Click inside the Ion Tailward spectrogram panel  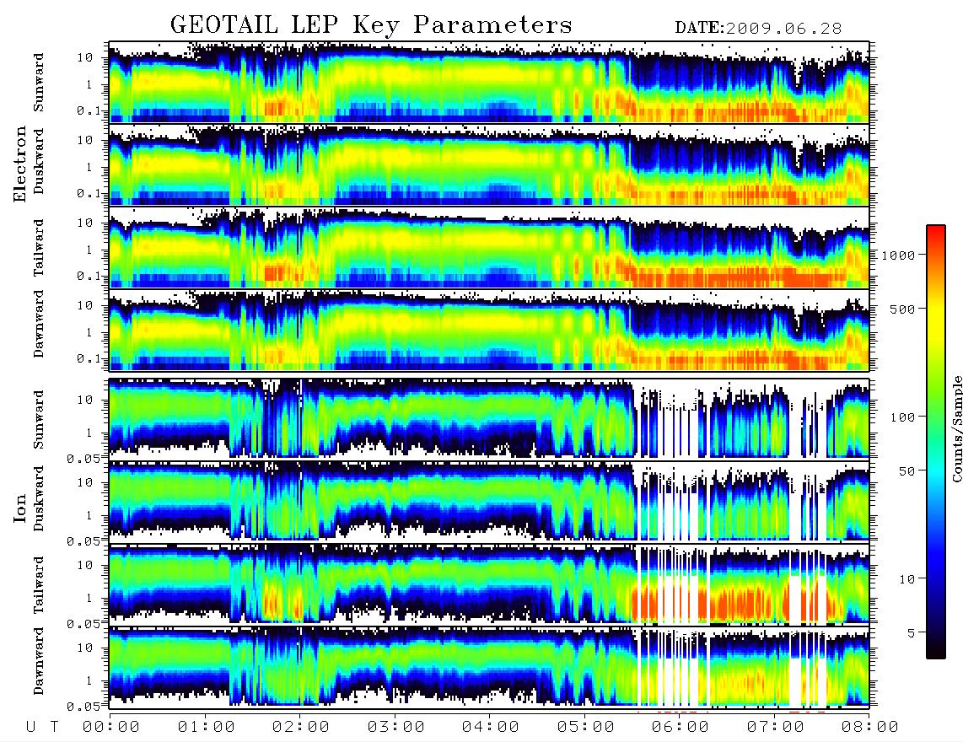click(489, 584)
